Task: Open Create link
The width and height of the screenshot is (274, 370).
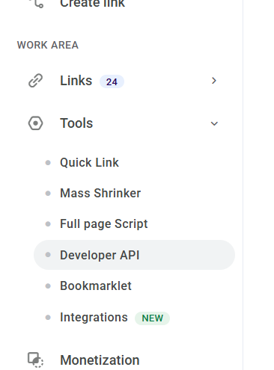Action: 92,3
